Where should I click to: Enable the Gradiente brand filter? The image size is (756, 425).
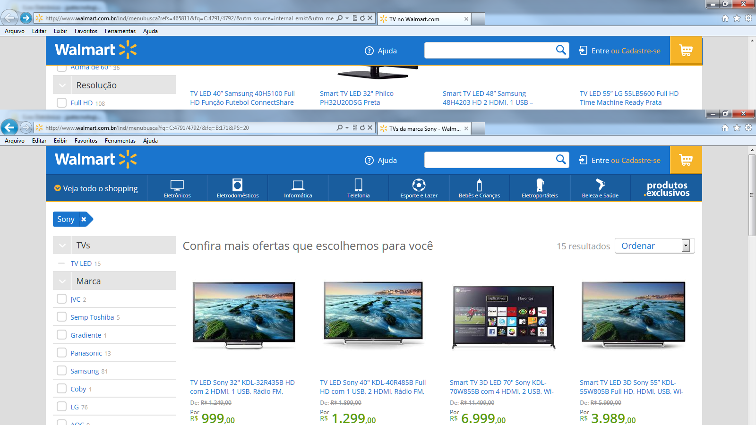point(61,335)
